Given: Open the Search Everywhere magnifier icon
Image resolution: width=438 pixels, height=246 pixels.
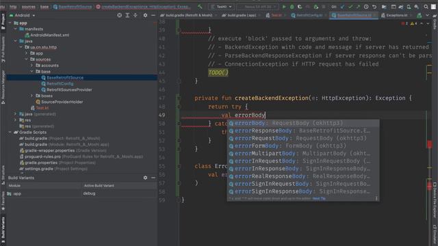Looking at the screenshot, I should coord(426,6).
